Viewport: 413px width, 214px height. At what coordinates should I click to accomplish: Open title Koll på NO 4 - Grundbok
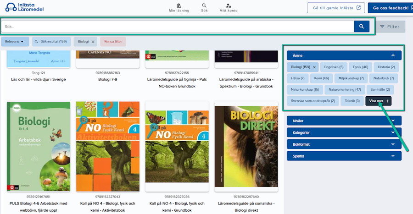coord(177,207)
